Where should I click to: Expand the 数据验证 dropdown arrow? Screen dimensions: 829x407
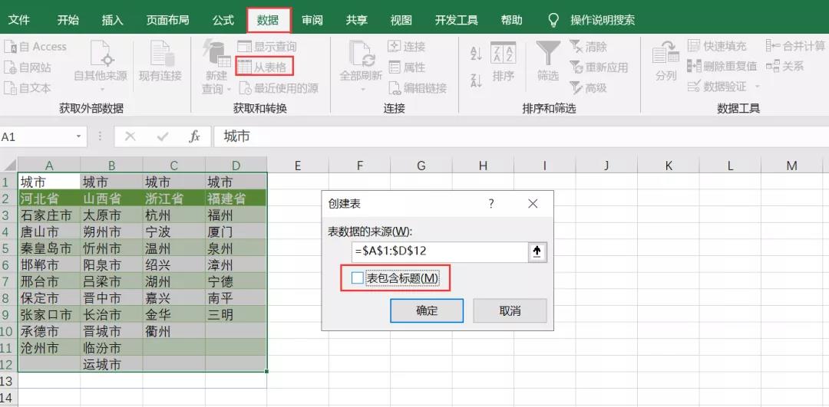pos(757,87)
